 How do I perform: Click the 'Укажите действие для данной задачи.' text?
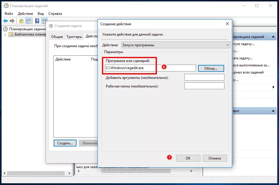pos(133,34)
